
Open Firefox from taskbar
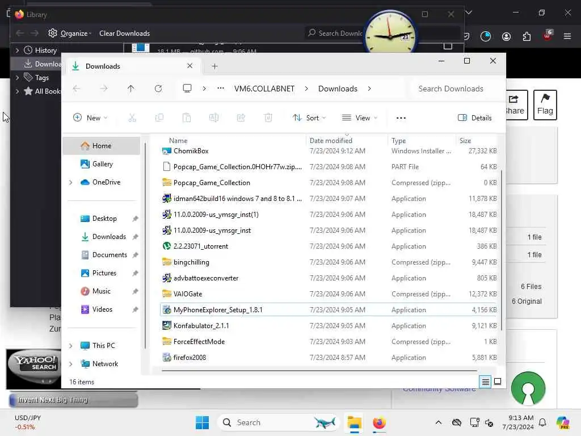coord(379,422)
